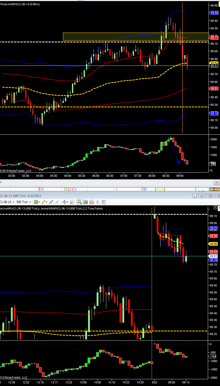Open the cross hair cursor mode dropdown

click(x=65, y=202)
